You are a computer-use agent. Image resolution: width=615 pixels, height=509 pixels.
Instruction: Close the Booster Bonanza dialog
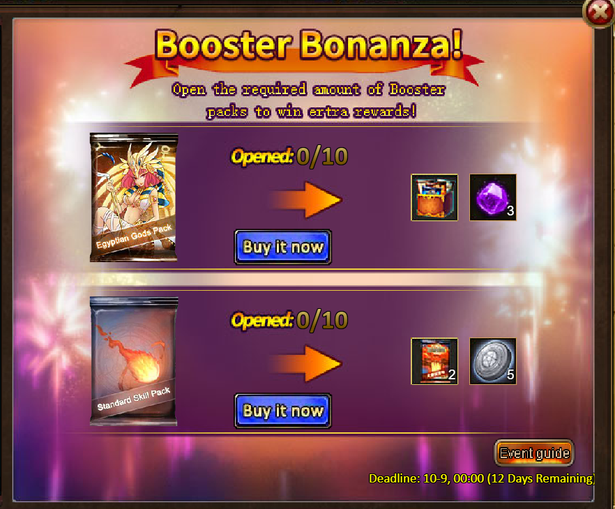point(600,13)
